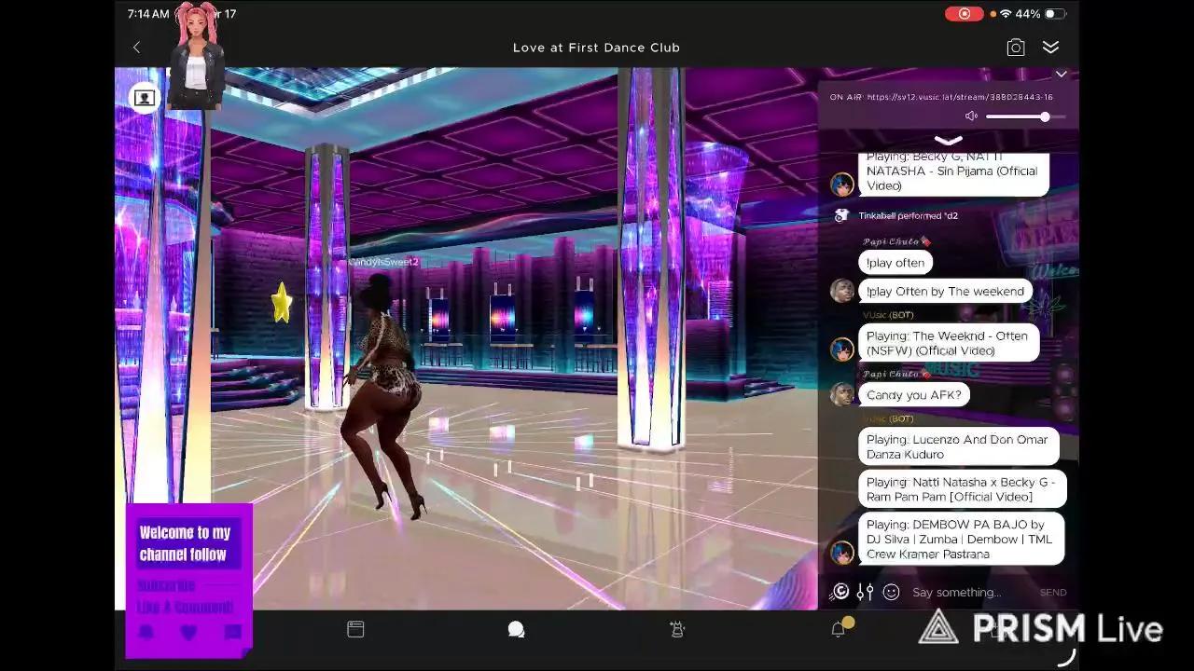Viewport: 1194px width, 671px height.
Task: Adjust the stream volume slider
Action: (1025, 116)
